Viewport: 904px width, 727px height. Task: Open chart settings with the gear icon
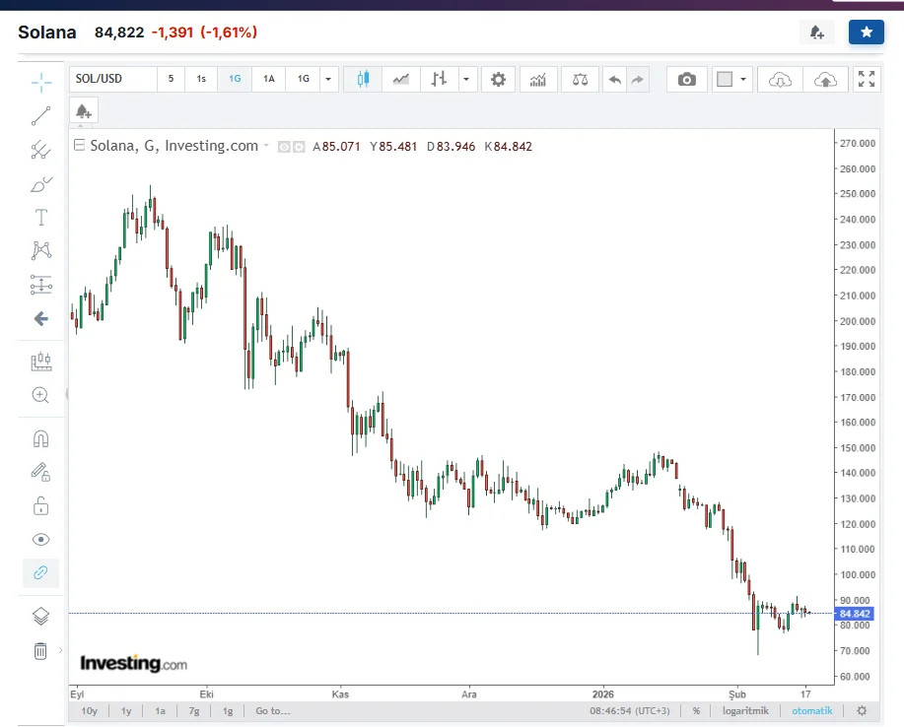pyautogui.click(x=498, y=79)
